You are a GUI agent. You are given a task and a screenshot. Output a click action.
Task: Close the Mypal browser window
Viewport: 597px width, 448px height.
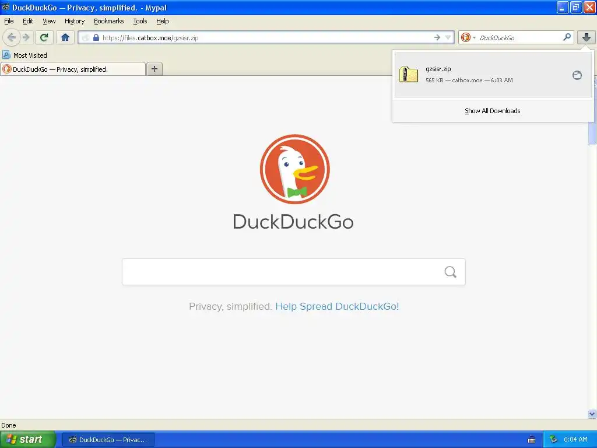[x=589, y=7]
